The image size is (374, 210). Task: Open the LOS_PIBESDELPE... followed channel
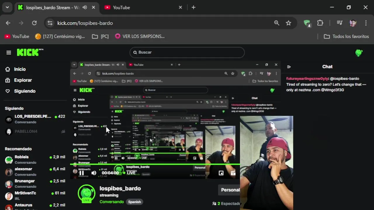35,119
